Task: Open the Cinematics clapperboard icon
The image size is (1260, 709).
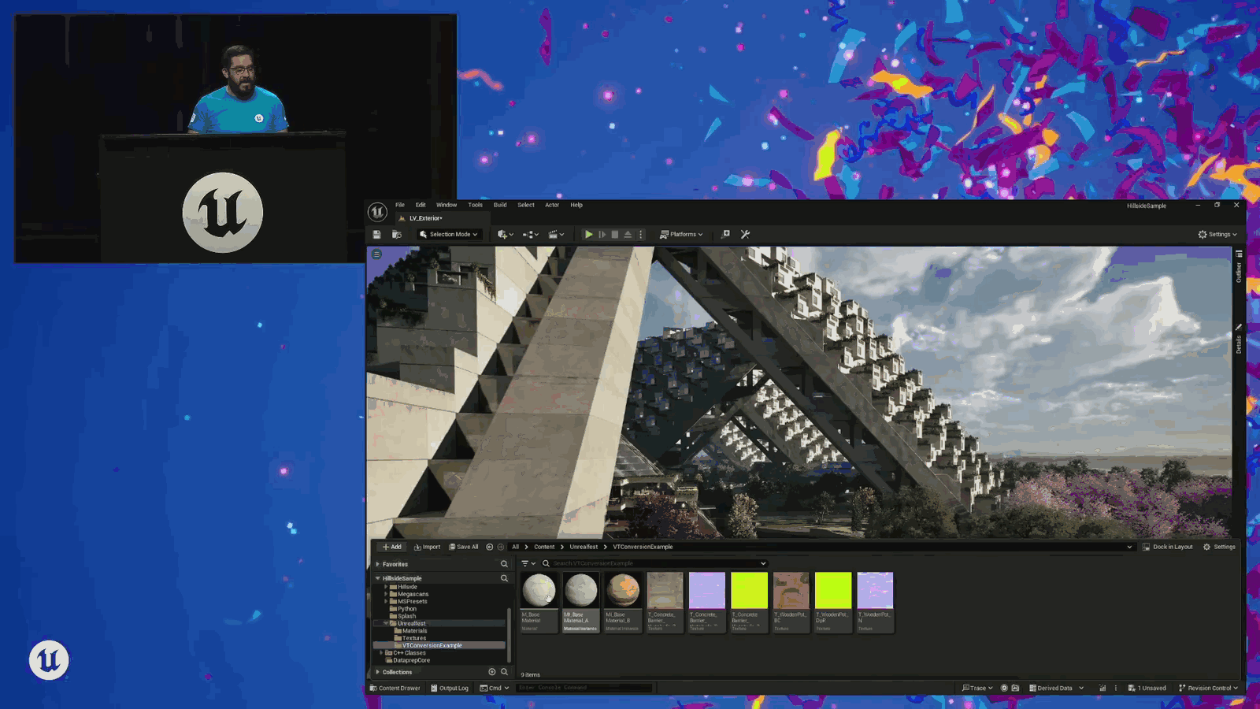Action: coord(556,234)
